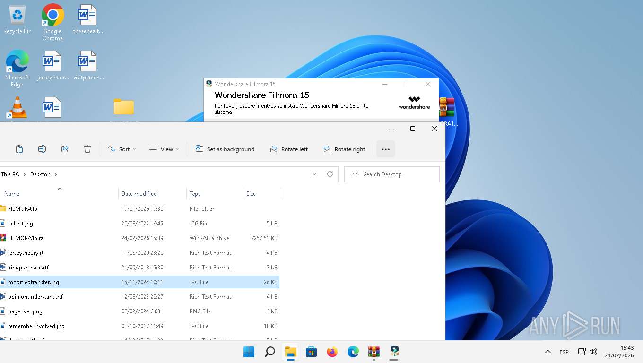This screenshot has width=643, height=363.
Task: Open Microsoft Edge desktop shortcut
Action: click(17, 69)
